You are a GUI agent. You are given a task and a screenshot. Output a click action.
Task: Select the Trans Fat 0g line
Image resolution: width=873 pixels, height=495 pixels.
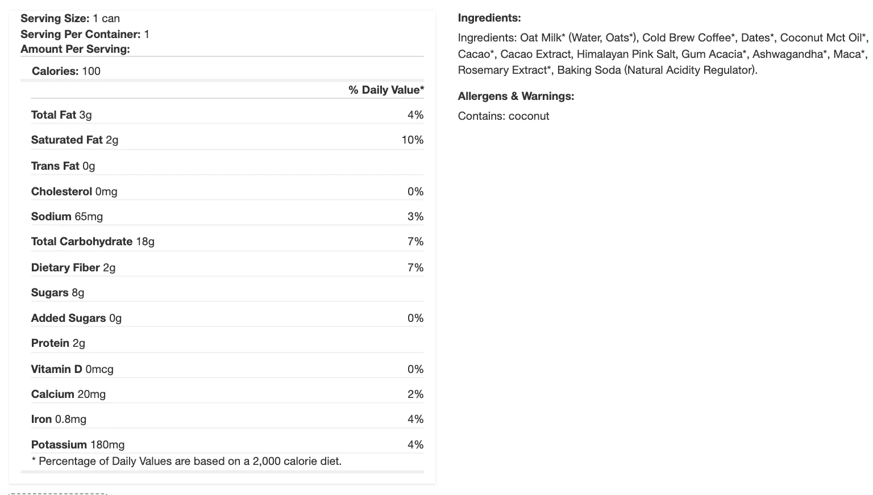[x=63, y=166]
